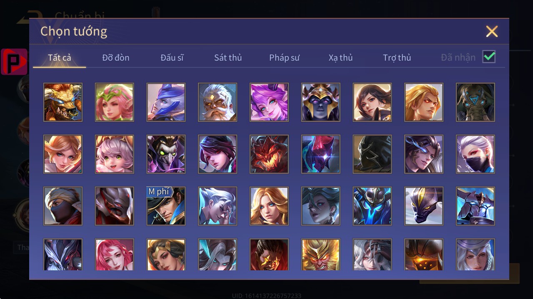Pick the pink-haired elf with green crown
This screenshot has height=299, width=533.
[115, 102]
